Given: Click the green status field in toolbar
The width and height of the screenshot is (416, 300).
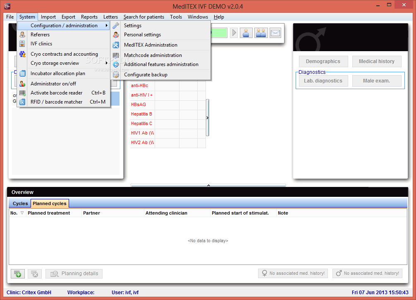Looking at the screenshot, I should [219, 33].
